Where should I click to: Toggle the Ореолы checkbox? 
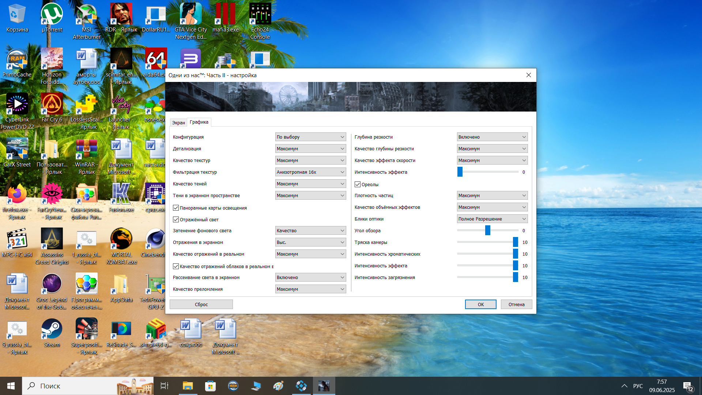(358, 184)
